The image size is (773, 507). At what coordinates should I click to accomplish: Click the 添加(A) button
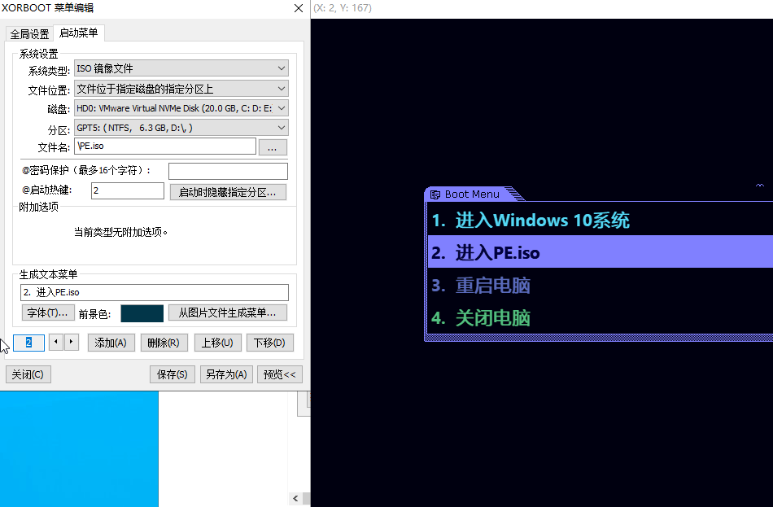point(111,343)
